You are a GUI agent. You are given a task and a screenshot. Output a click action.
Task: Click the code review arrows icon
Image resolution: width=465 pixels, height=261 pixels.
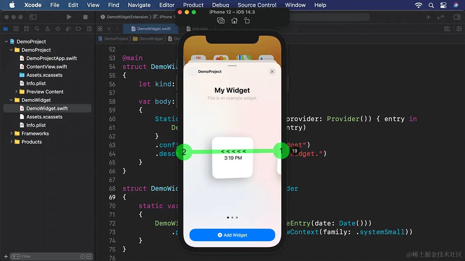coord(441,17)
